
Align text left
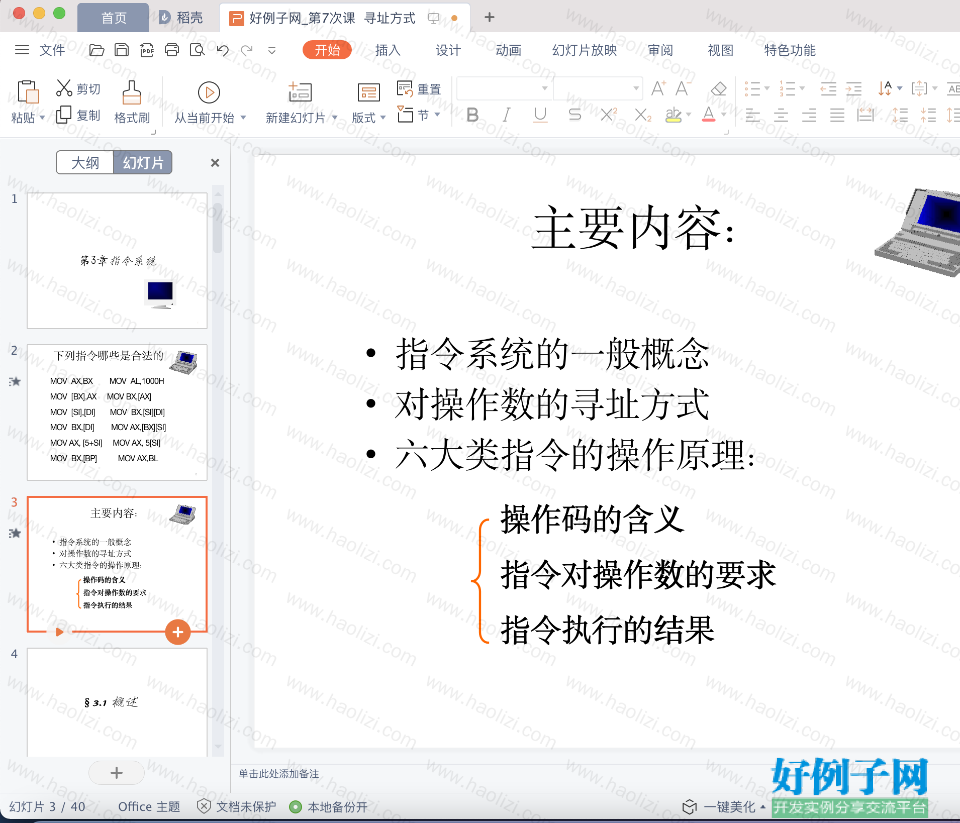[x=752, y=116]
